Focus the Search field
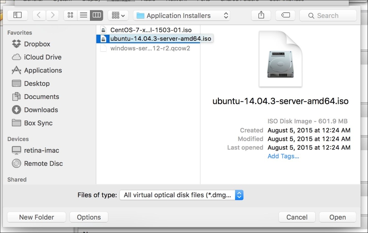368x233 pixels. (x=328, y=15)
